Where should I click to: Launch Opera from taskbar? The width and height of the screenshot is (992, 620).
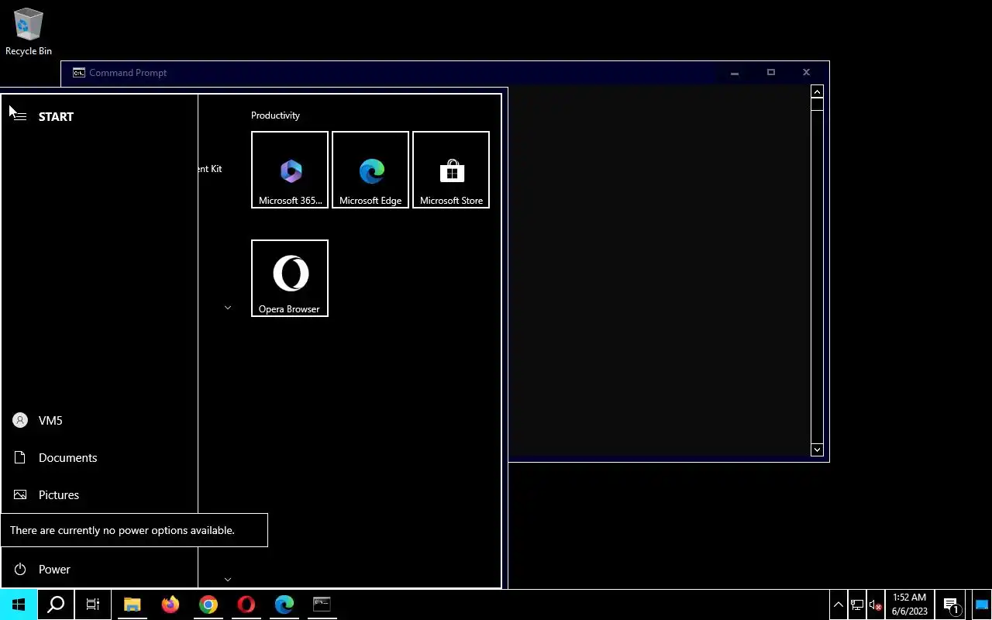246,604
